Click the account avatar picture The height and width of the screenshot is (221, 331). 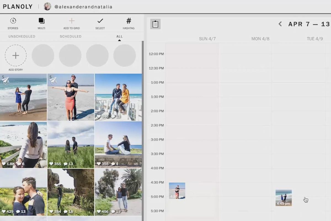(x=47, y=6)
